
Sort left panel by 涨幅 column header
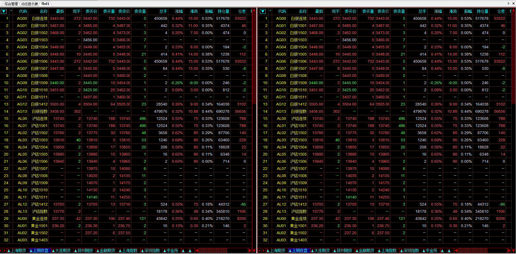point(179,11)
